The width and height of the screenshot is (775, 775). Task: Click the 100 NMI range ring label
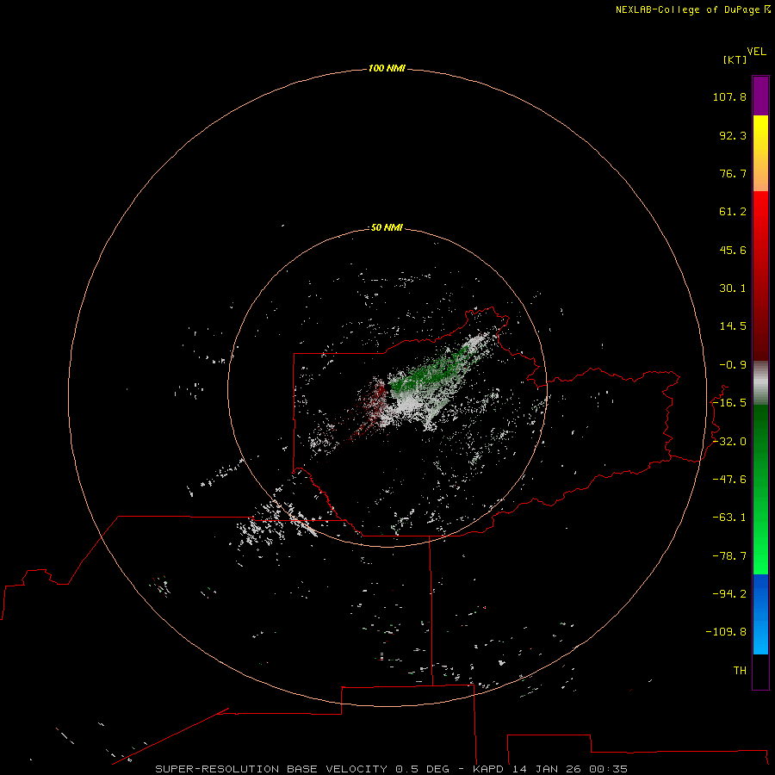pos(387,68)
